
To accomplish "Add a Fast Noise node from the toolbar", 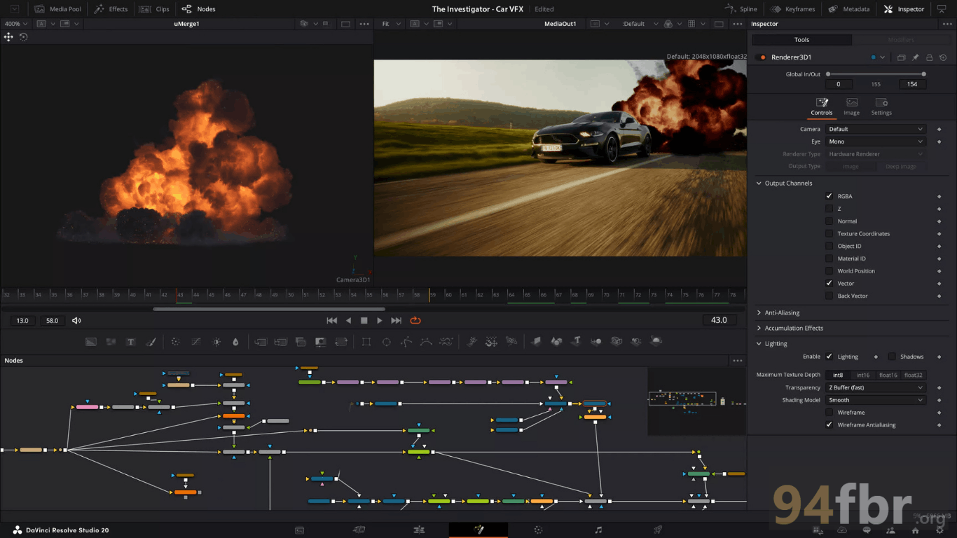I will click(111, 342).
